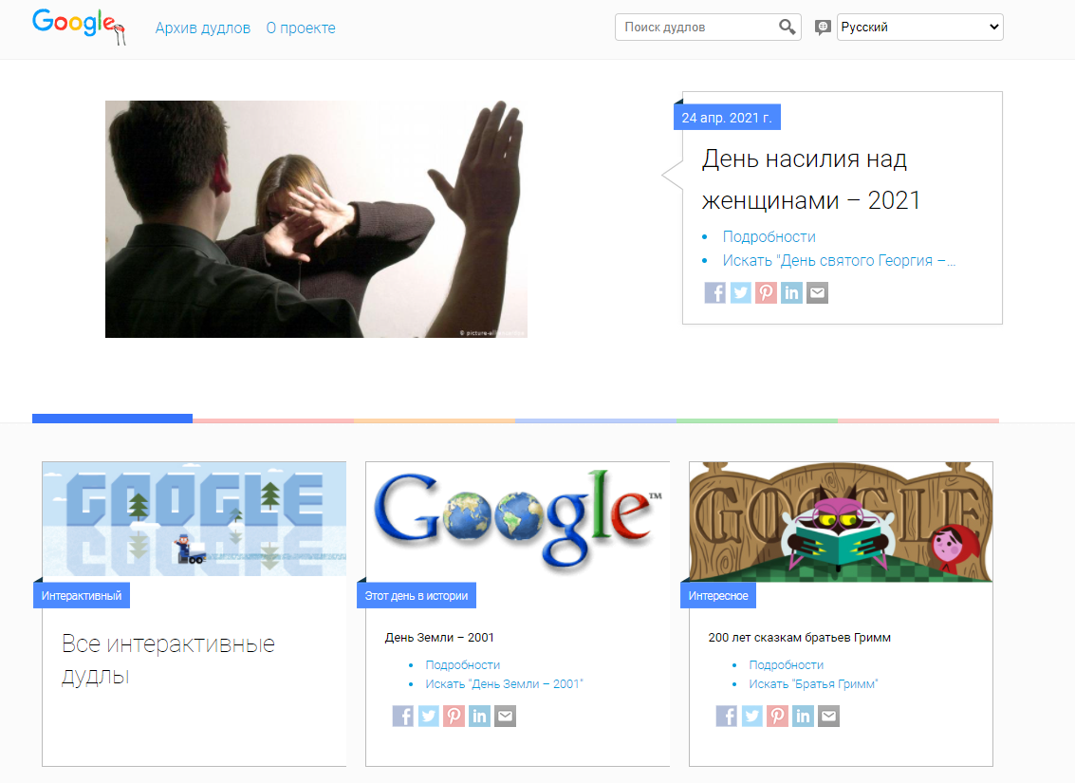This screenshot has height=783, width=1075.
Task: Click the Поиск дудлов search field
Action: [x=698, y=28]
